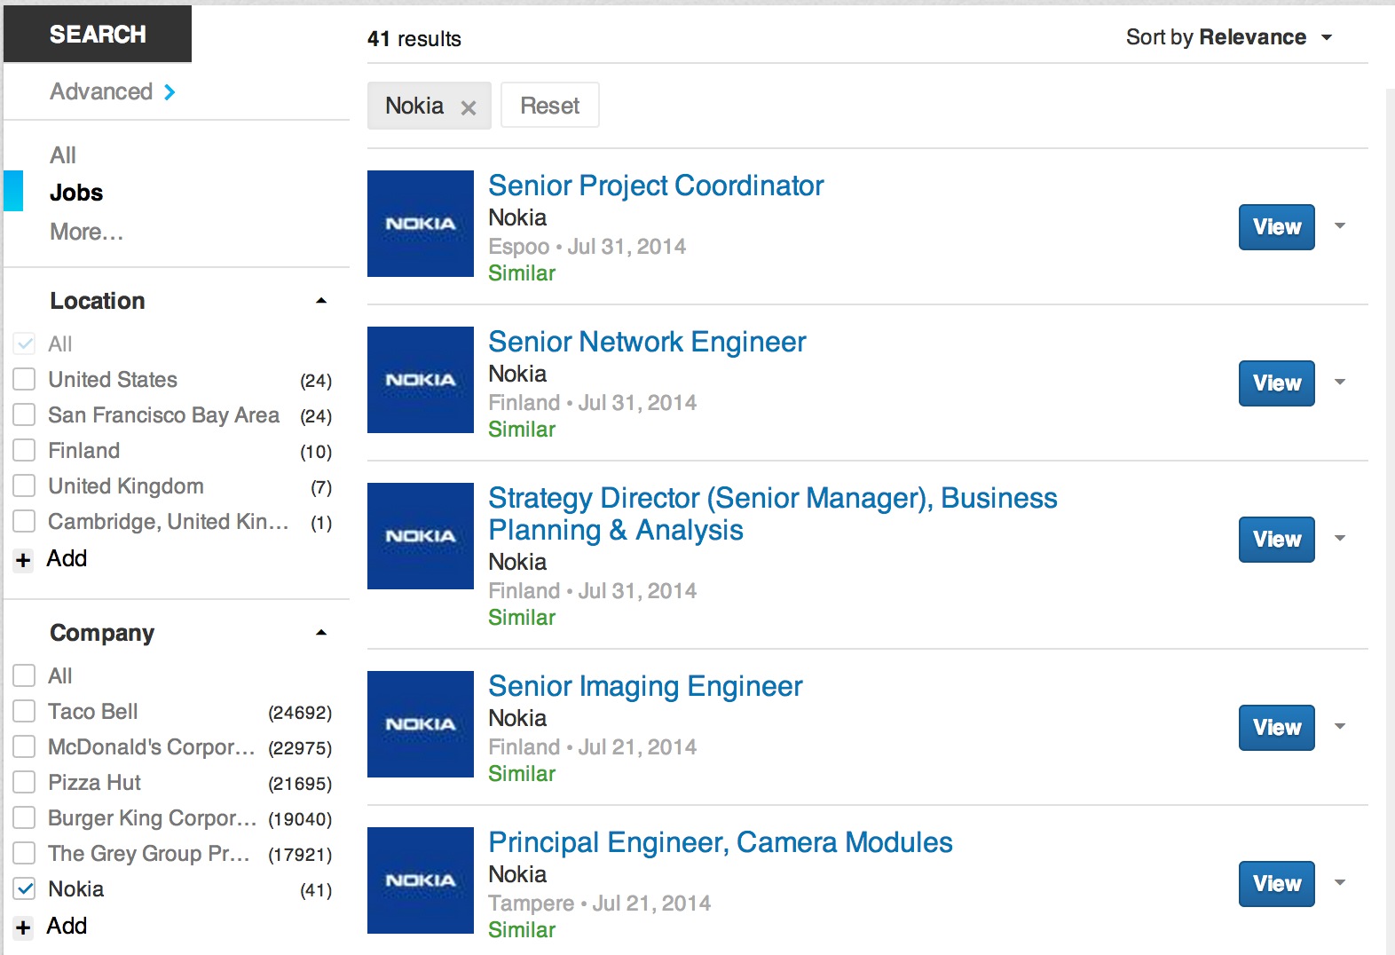Select the All search category

[63, 155]
